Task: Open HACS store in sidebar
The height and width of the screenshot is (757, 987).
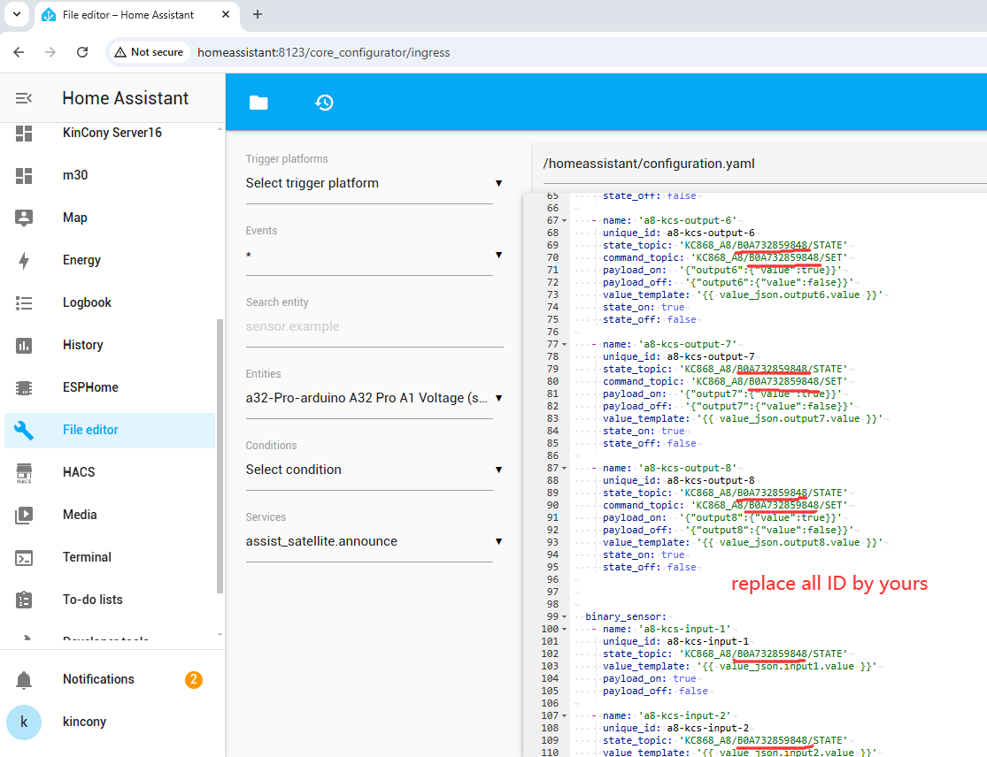Action: (x=79, y=472)
